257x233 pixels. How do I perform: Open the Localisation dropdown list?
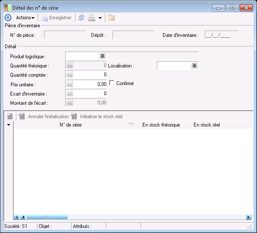[x=194, y=65]
